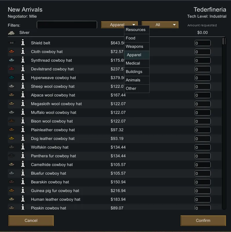This screenshot has width=231, height=232.
Task: Confirm the trade request
Action: pos(203,220)
